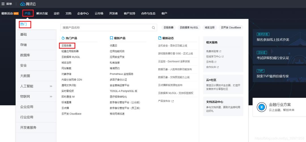This screenshot has height=142, width=306.
Task: Open 应用性能观测 link
Action: click(117, 51)
